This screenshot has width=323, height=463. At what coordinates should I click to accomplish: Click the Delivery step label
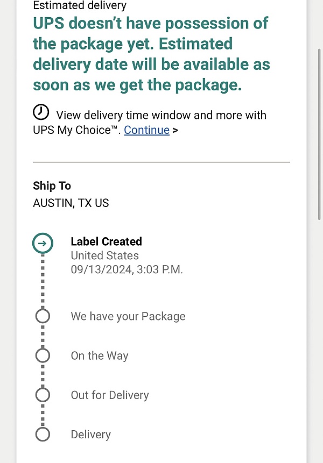tap(90, 434)
